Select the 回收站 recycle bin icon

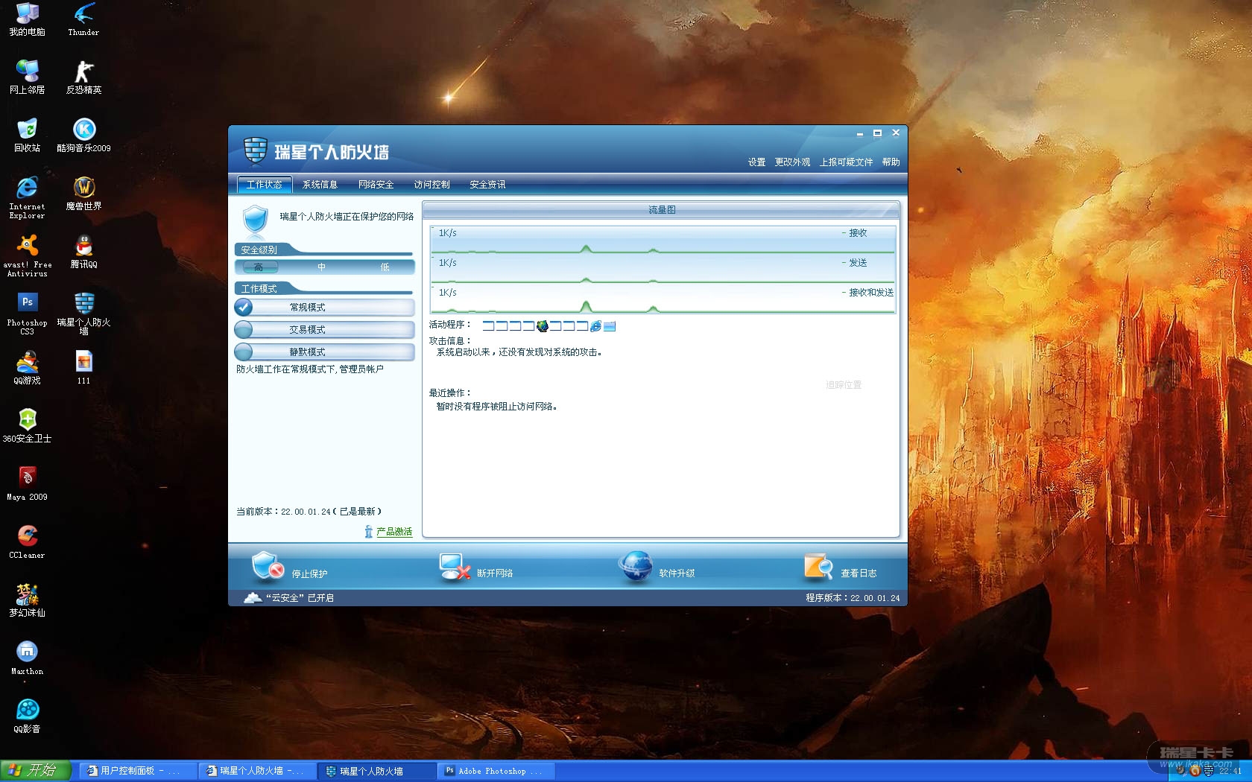coord(27,135)
